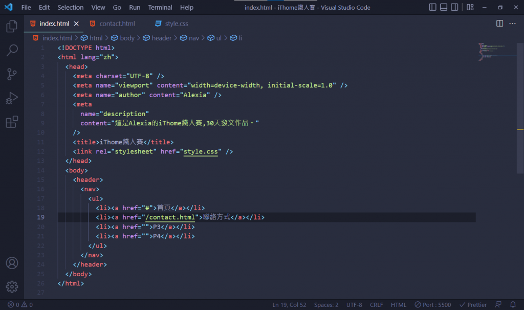Click index.html in the breadcrumb
The height and width of the screenshot is (310, 524).
(57, 38)
